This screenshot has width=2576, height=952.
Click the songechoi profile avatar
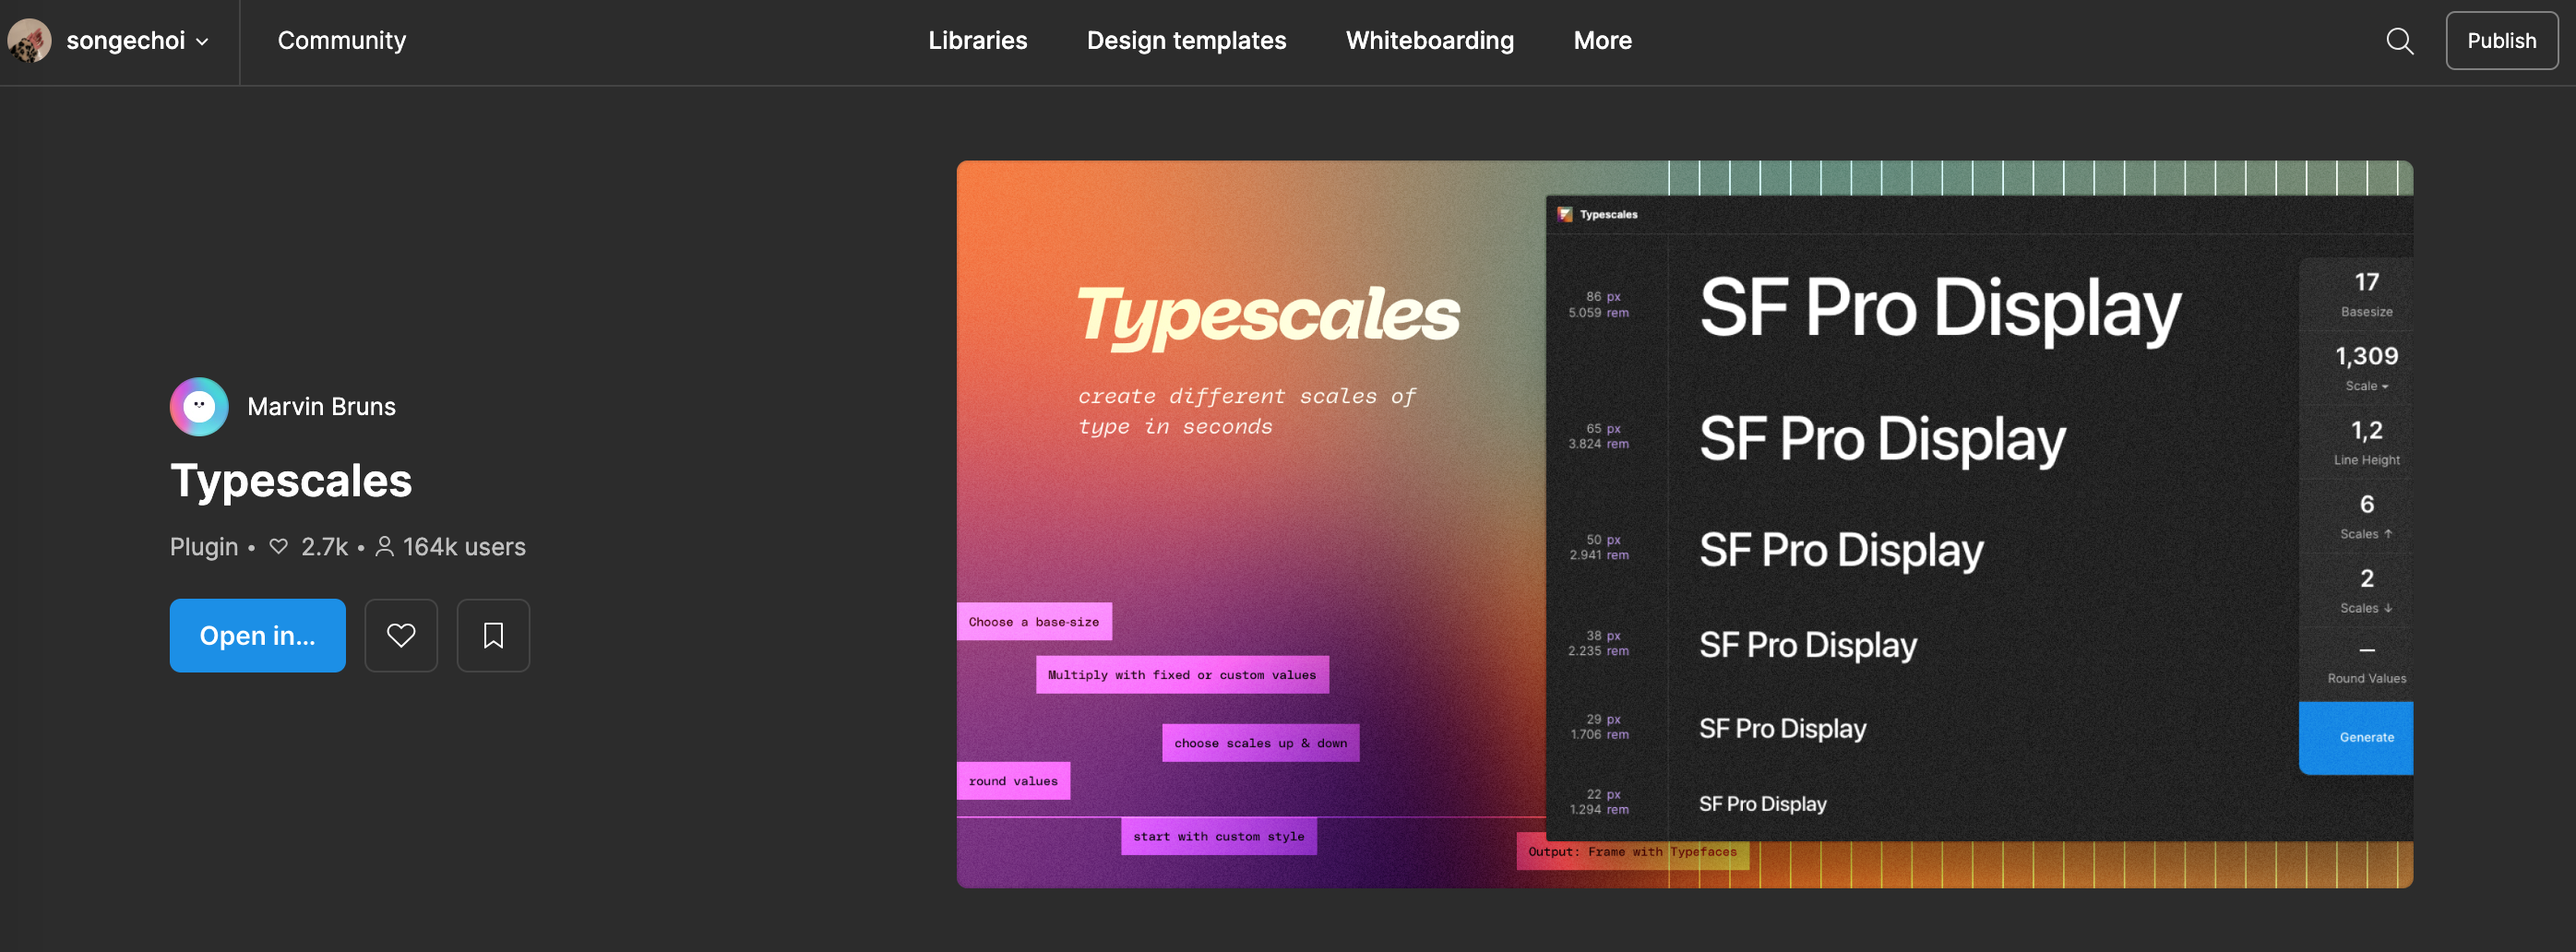[29, 41]
